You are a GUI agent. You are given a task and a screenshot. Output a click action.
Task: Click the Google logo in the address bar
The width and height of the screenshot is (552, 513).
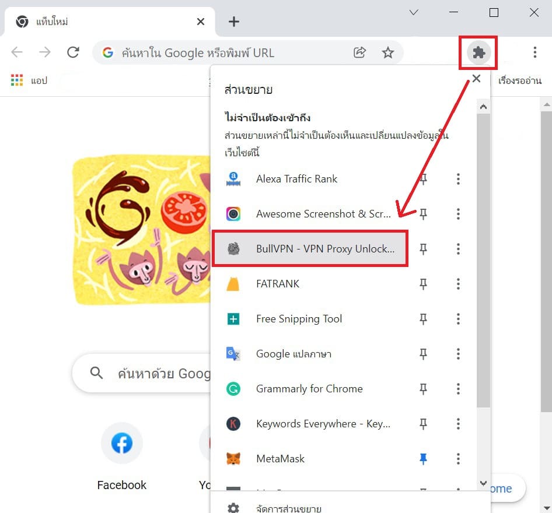pos(108,52)
